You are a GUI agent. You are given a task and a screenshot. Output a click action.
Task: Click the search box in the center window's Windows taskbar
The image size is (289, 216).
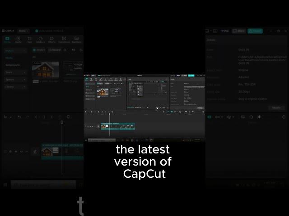[x=102, y=140]
